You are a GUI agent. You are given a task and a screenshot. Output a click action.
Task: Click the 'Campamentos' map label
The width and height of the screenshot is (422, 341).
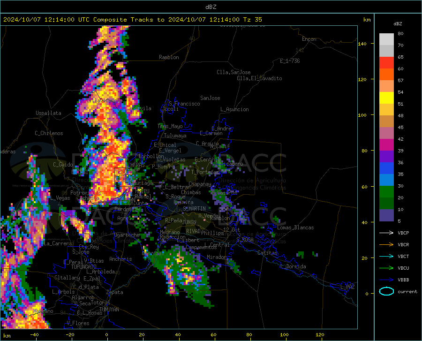click(201, 247)
